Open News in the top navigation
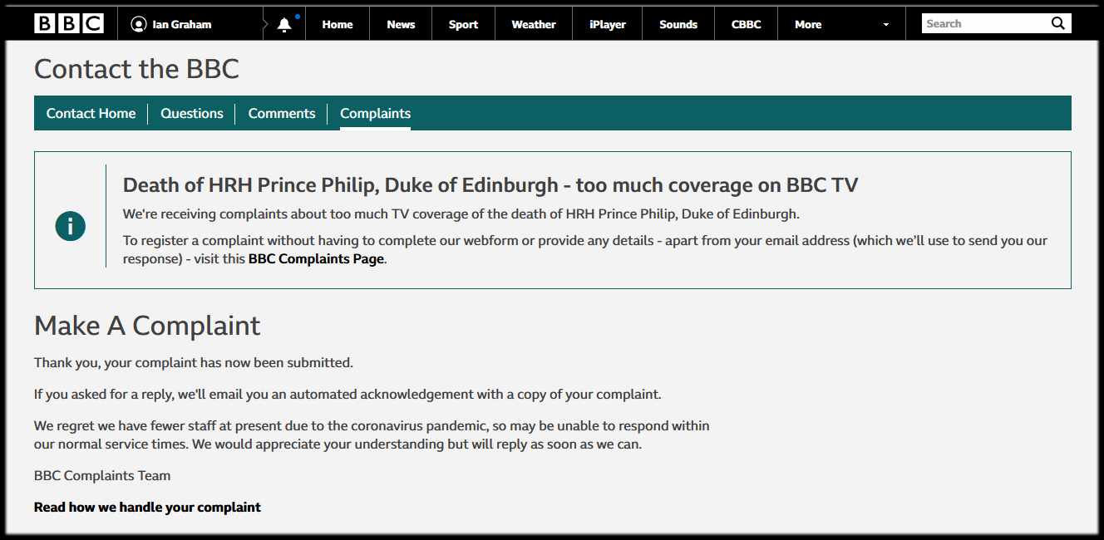The image size is (1104, 540). point(401,24)
